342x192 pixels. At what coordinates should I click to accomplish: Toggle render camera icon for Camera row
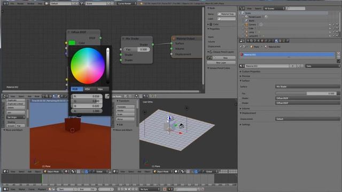click(x=337, y=25)
